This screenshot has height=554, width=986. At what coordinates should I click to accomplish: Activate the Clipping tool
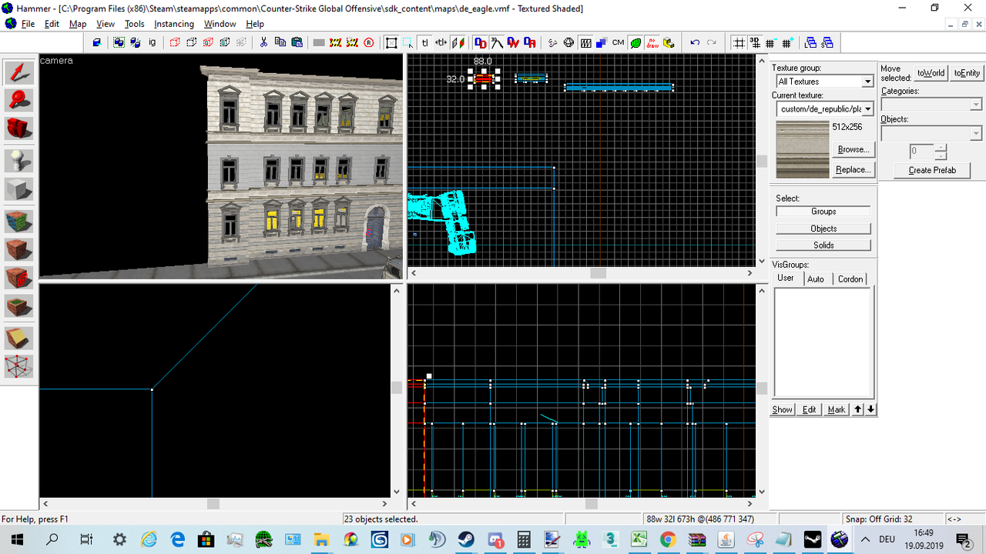(x=20, y=338)
